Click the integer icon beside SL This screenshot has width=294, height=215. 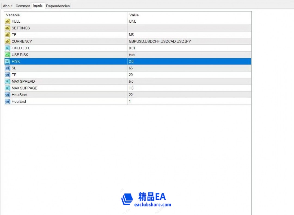click(7, 68)
